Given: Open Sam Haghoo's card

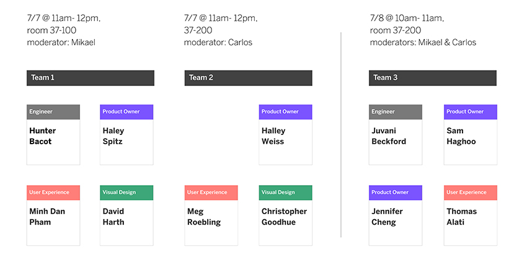Looking at the screenshot, I should click(471, 134).
